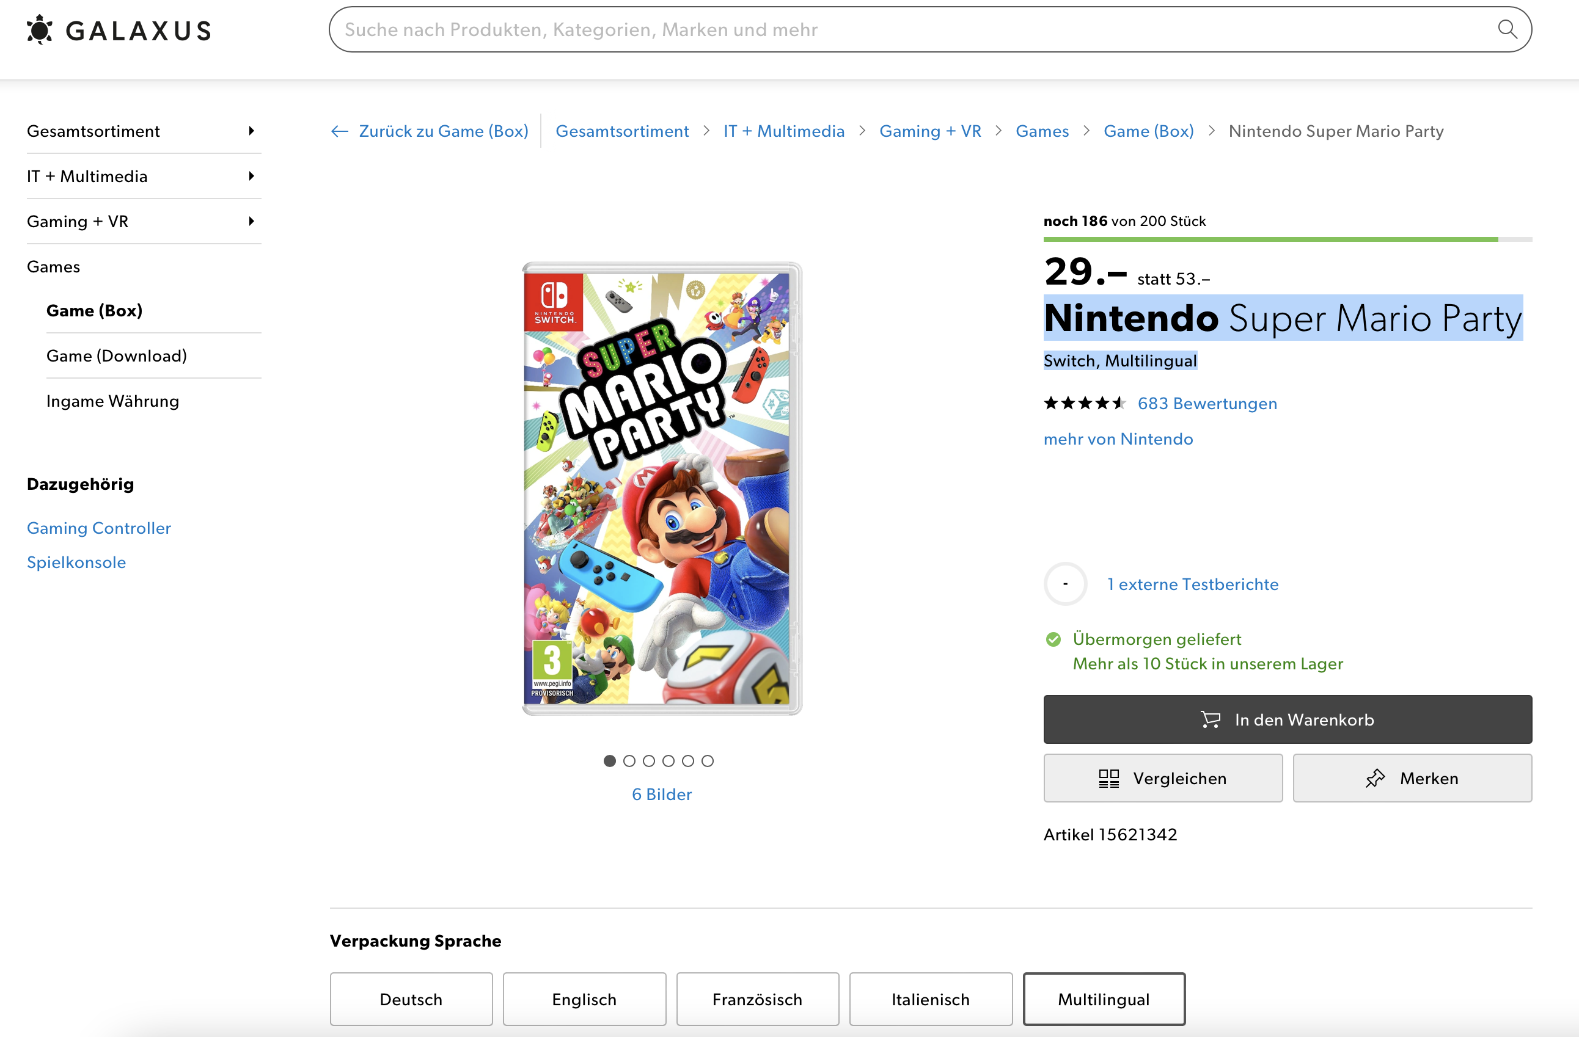Select Englisch packaging language

584,999
